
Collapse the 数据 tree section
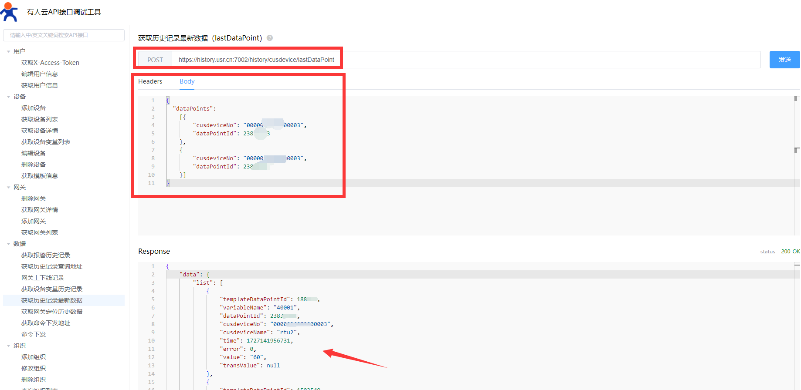click(x=8, y=244)
